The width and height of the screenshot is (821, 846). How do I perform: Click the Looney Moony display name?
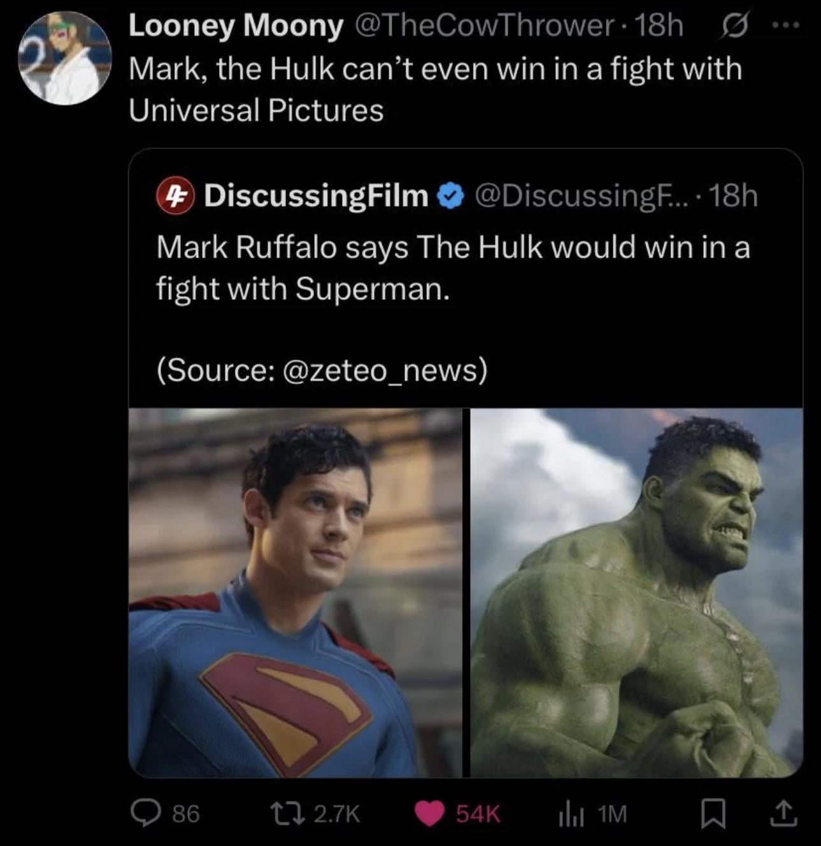[236, 26]
